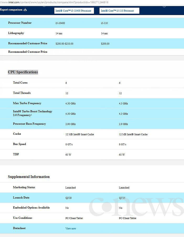184x237 pixels.
Task: Click the Use Conditions row label
Action: [23, 218]
